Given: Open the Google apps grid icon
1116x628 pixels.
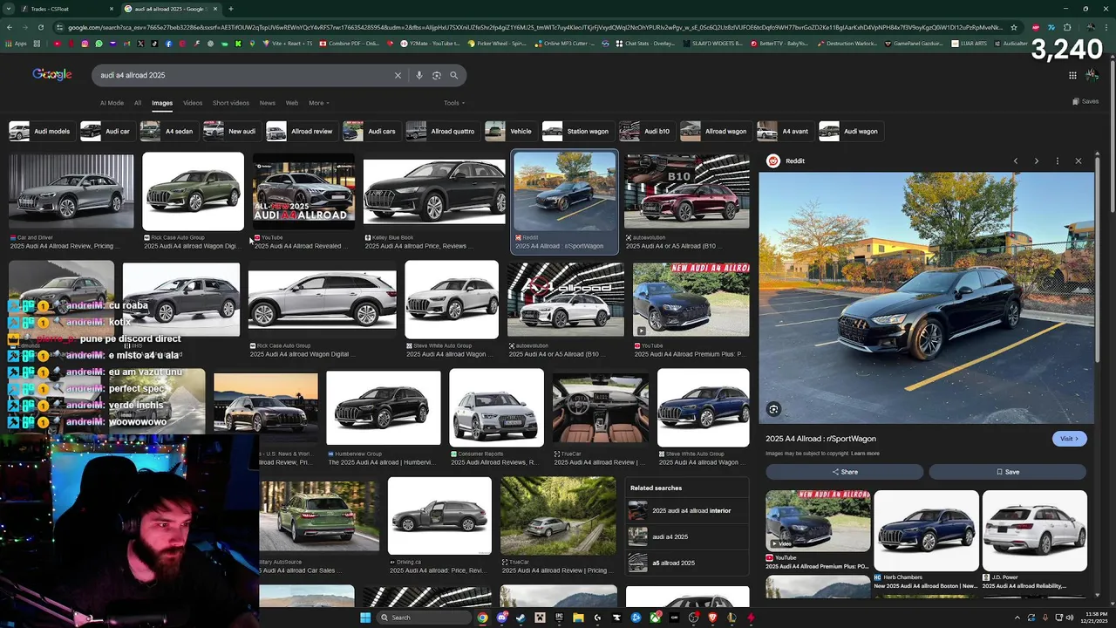Looking at the screenshot, I should click(x=1072, y=75).
